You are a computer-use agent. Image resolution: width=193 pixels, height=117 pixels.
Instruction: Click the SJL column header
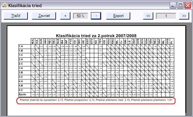coord(37,41)
